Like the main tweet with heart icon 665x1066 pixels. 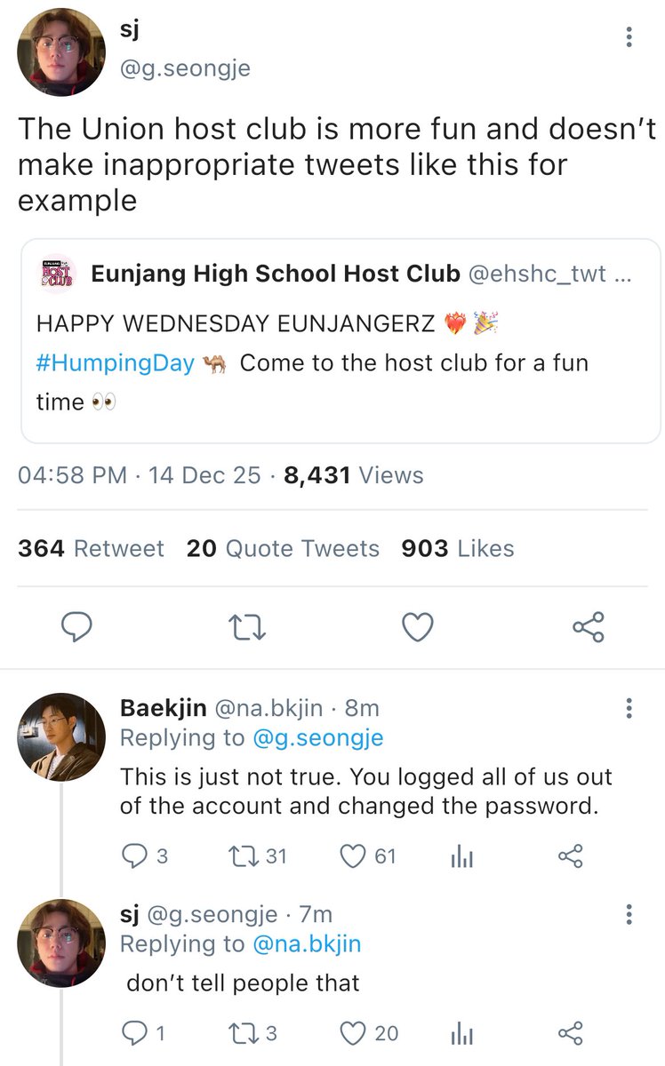[x=417, y=628]
